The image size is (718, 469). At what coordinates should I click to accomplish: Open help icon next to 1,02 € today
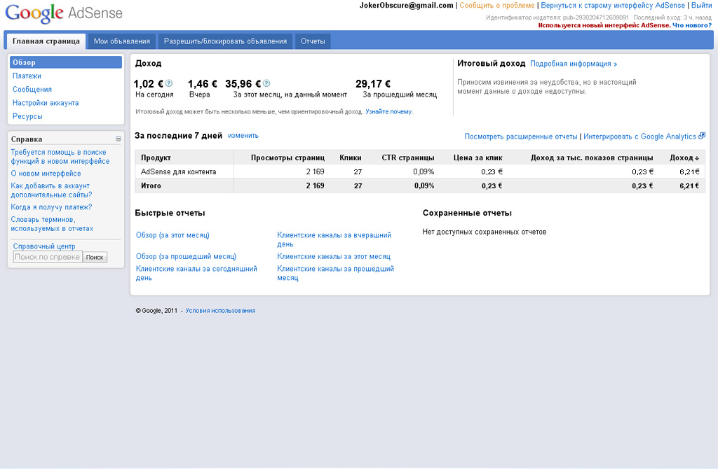tap(168, 83)
